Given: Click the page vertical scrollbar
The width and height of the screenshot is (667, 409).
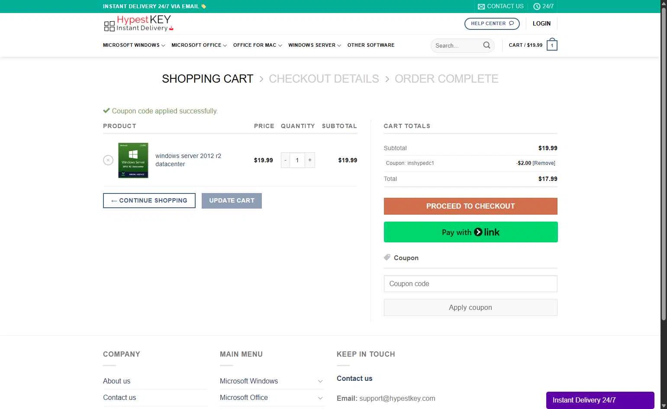Looking at the screenshot, I should pyautogui.click(x=664, y=164).
